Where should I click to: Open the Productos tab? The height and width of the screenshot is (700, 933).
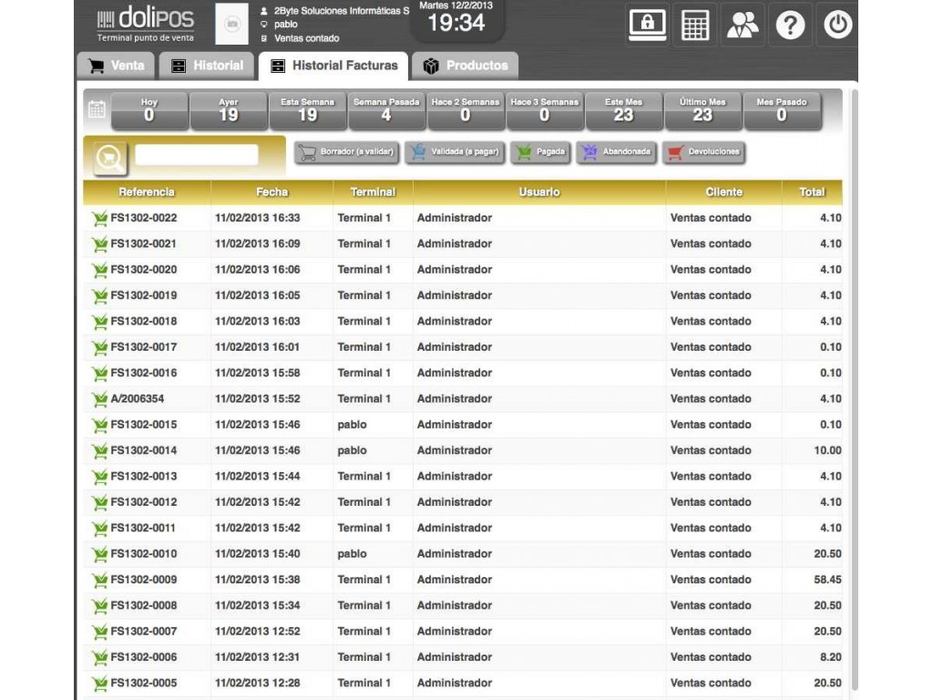pyautogui.click(x=466, y=66)
